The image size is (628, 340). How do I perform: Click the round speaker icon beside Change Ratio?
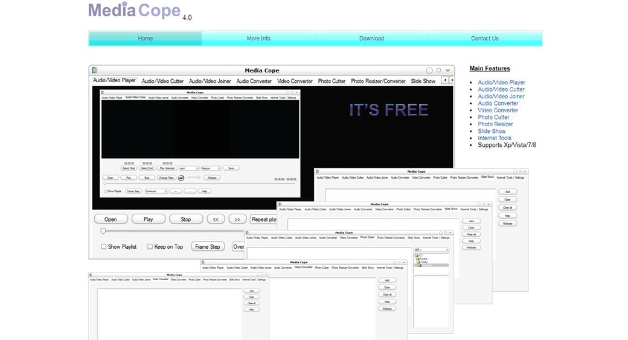181,178
